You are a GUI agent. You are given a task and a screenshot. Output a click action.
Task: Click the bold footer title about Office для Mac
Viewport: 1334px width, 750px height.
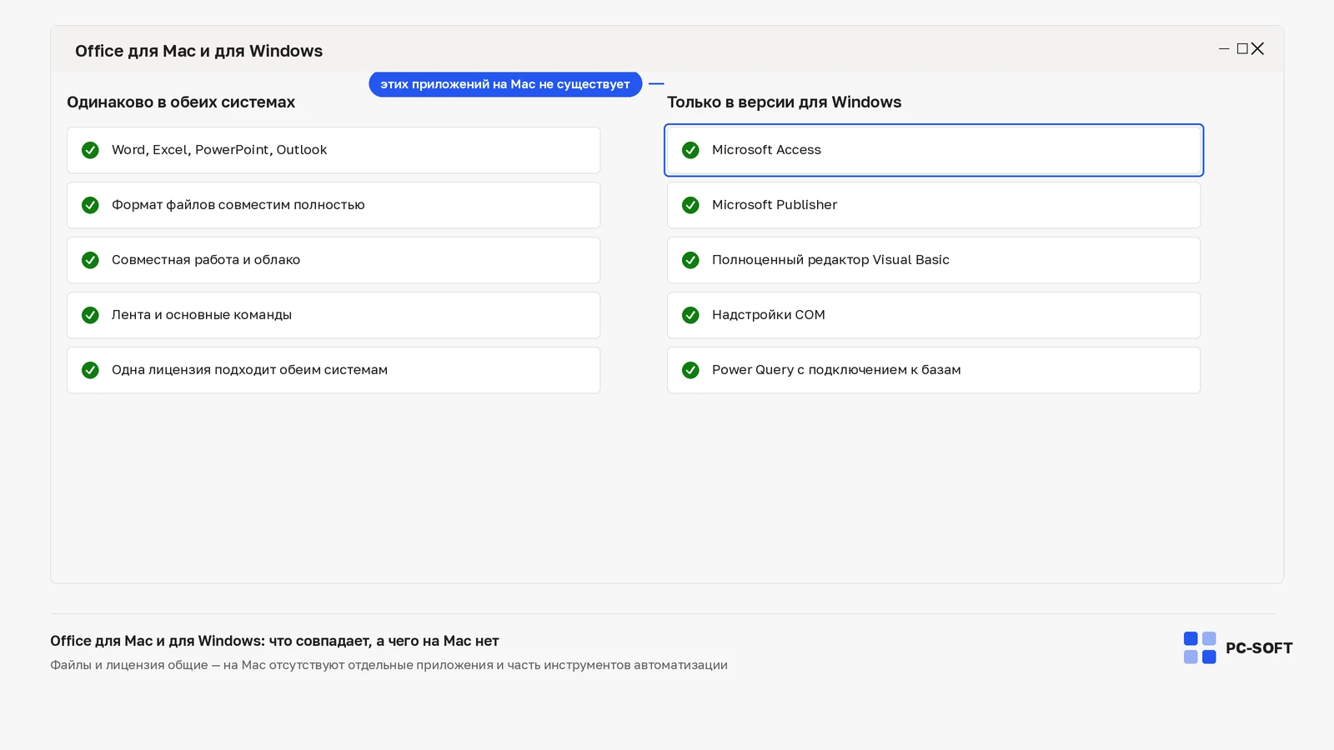point(274,641)
